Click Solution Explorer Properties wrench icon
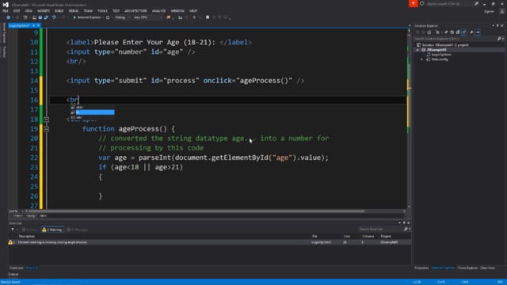The width and height of the screenshot is (507, 285). (x=471, y=32)
